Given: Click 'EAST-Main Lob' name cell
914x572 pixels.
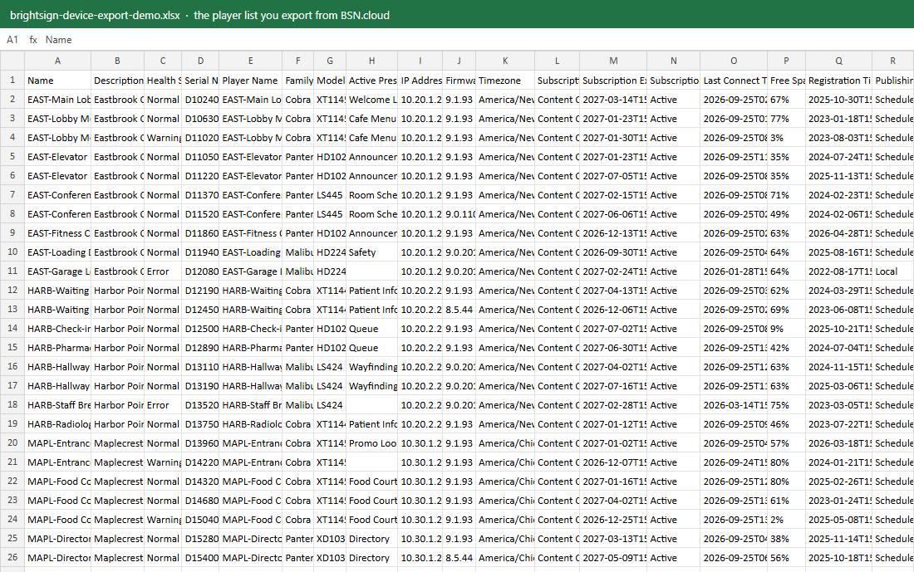Looking at the screenshot, I should 57,99.
